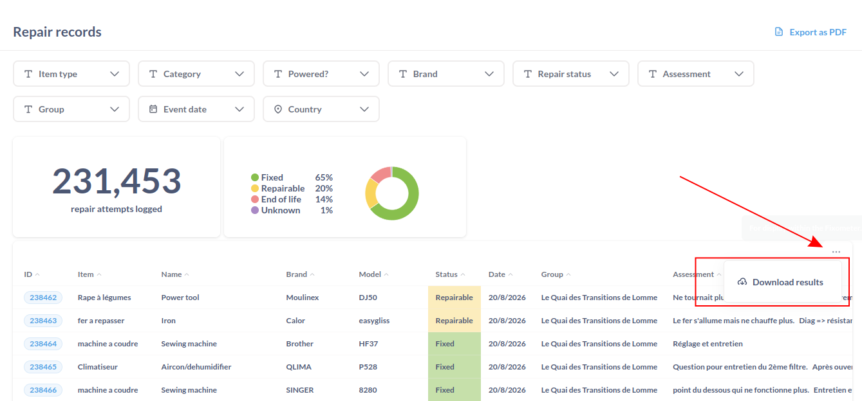The height and width of the screenshot is (401, 862).
Task: Click the cloud download icon
Action: [742, 282]
